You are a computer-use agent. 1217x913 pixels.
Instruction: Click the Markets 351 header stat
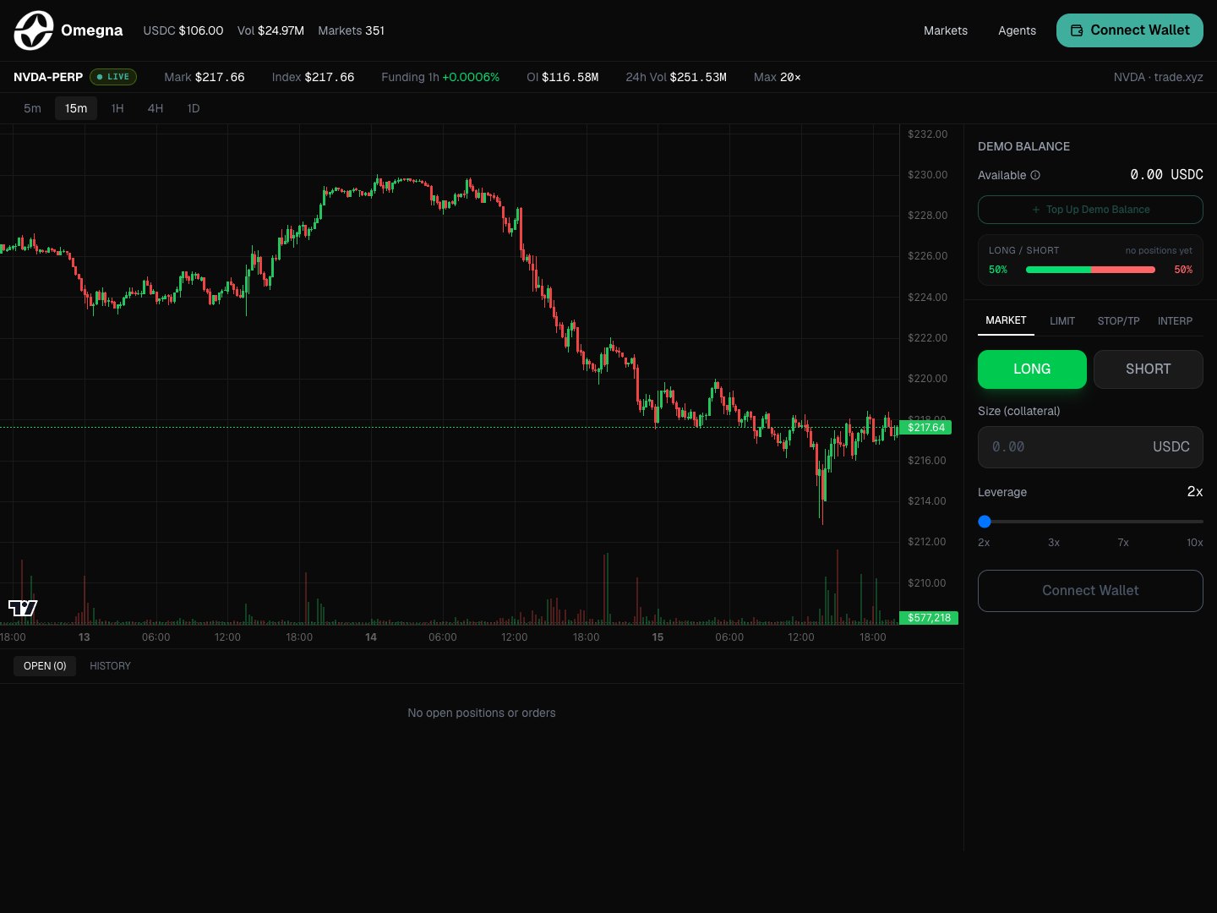point(351,30)
